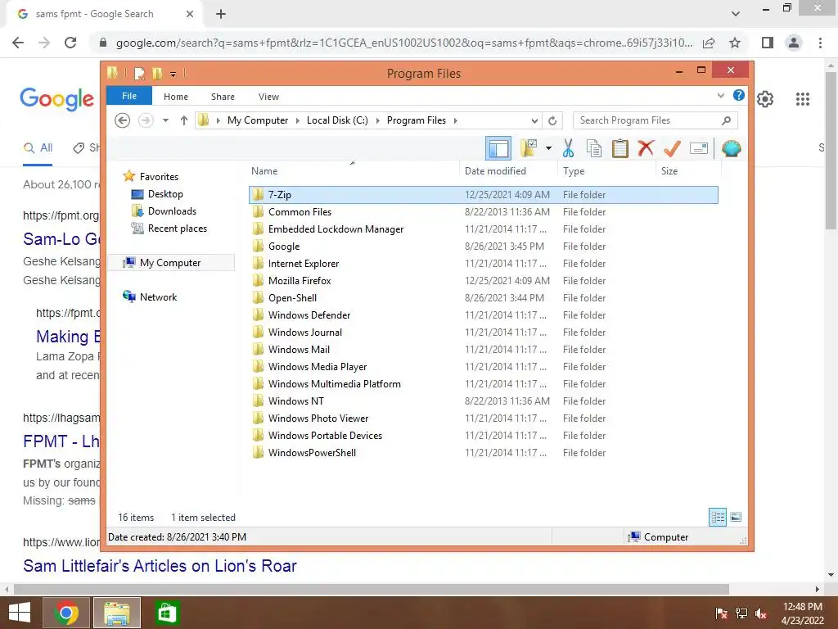Click the New folder icon in title bar
838x629 pixels.
157,73
